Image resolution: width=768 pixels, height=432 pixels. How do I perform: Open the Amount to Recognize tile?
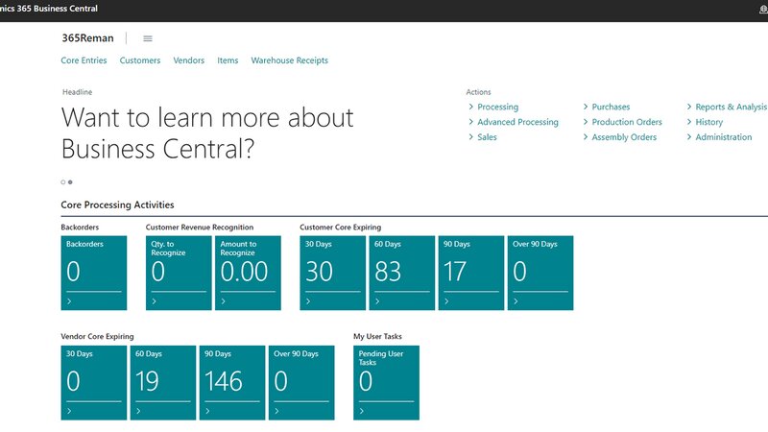[x=248, y=273]
